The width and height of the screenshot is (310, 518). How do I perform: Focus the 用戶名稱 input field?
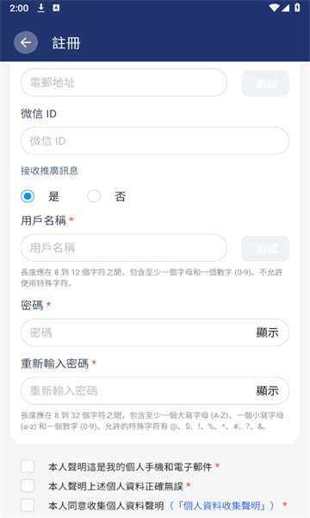pyautogui.click(x=124, y=248)
